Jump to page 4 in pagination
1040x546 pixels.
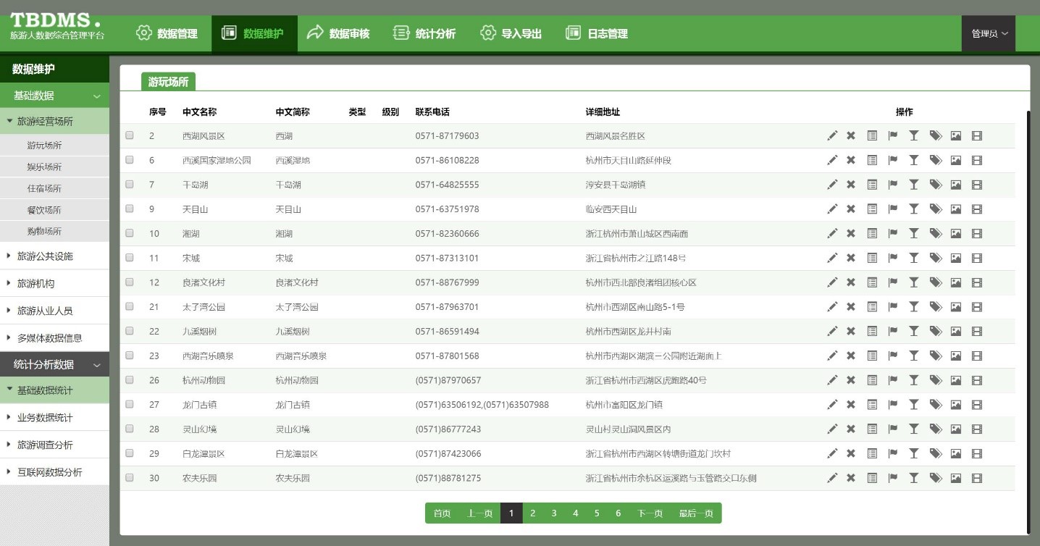click(x=575, y=513)
